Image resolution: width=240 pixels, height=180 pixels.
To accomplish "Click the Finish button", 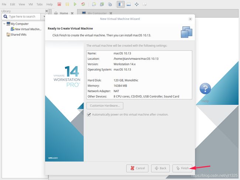I will pos(182,168).
